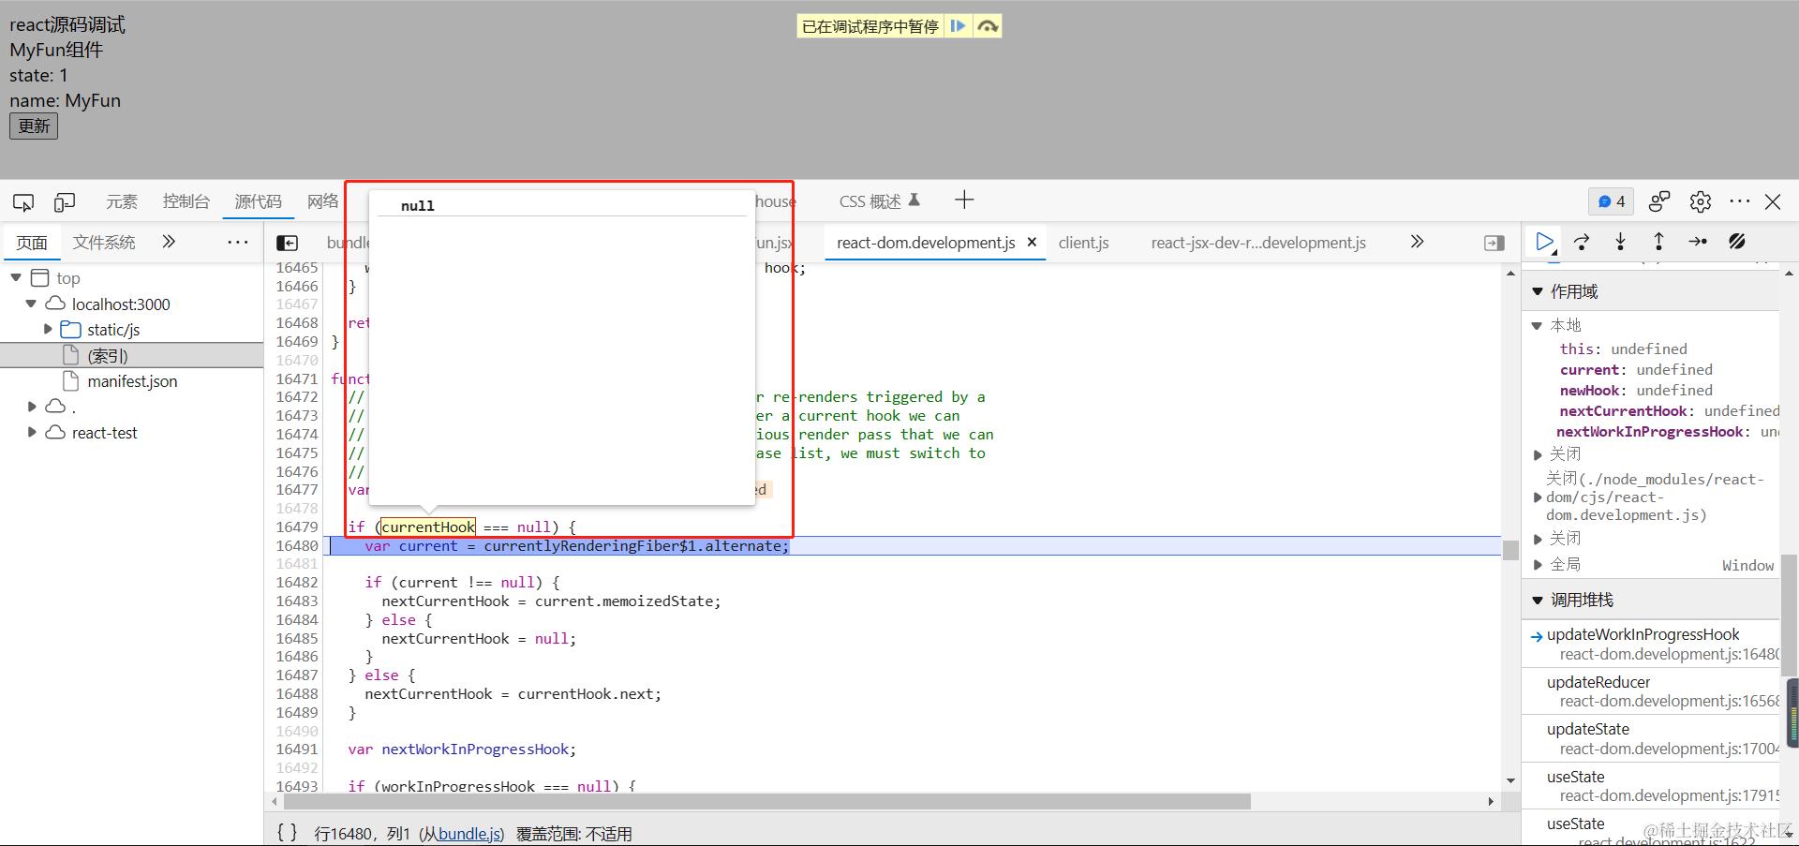The image size is (1799, 846).
Task: Add a new DevTools tool tab
Action: pos(964,200)
